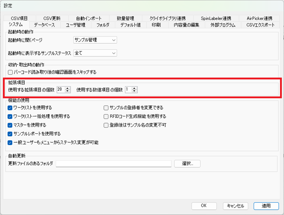The image size is (284, 215).
Task: Click the キャンセル button
Action: (x=235, y=206)
